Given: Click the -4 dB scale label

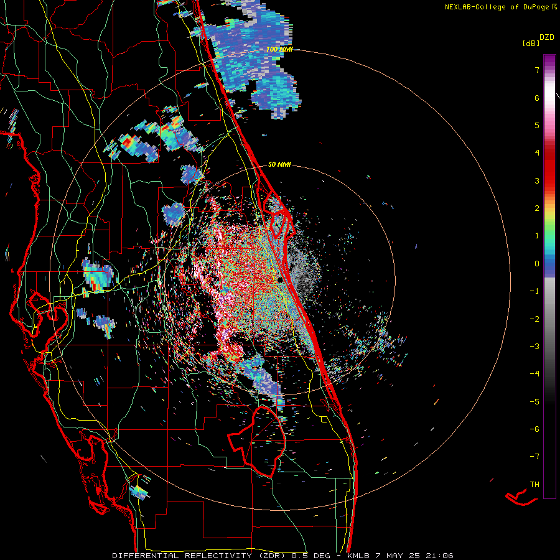Looking at the screenshot, I should tap(534, 373).
